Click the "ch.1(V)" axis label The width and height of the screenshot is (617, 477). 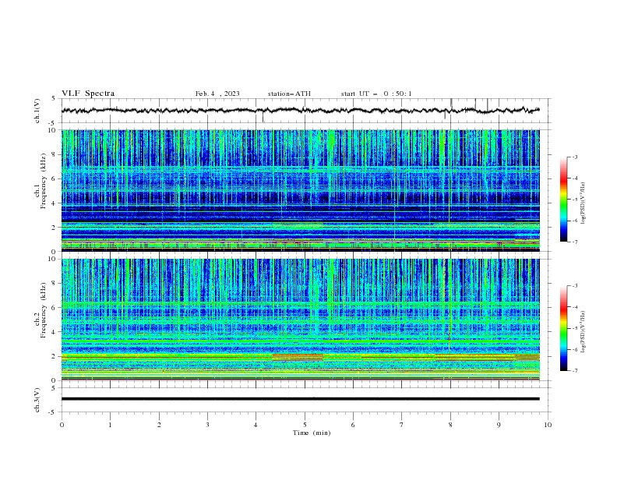(37, 111)
